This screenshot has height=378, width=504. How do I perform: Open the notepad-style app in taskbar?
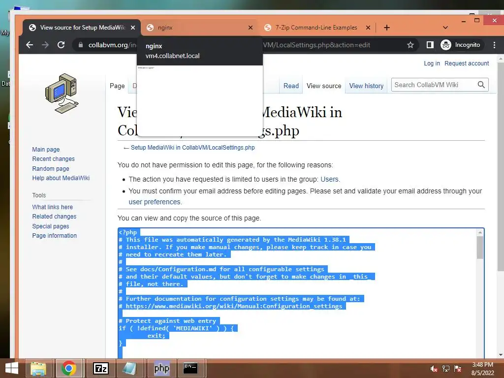coord(130,368)
